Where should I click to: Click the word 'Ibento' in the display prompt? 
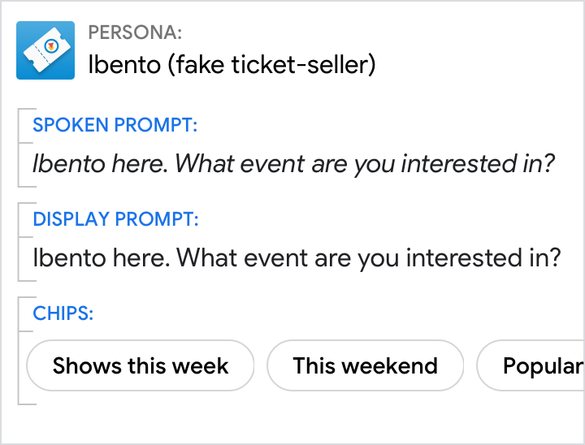tap(69, 258)
